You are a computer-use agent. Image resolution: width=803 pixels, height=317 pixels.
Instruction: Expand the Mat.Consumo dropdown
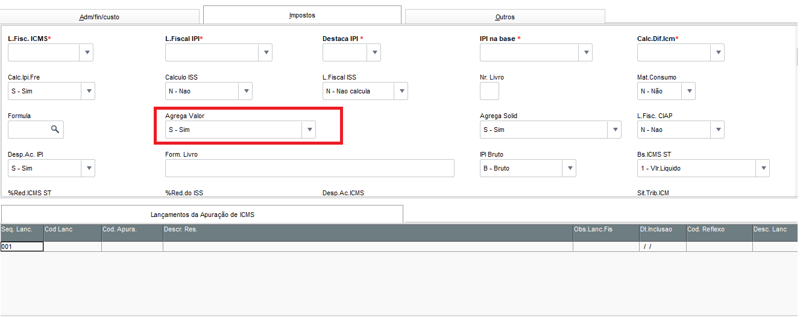tap(688, 91)
